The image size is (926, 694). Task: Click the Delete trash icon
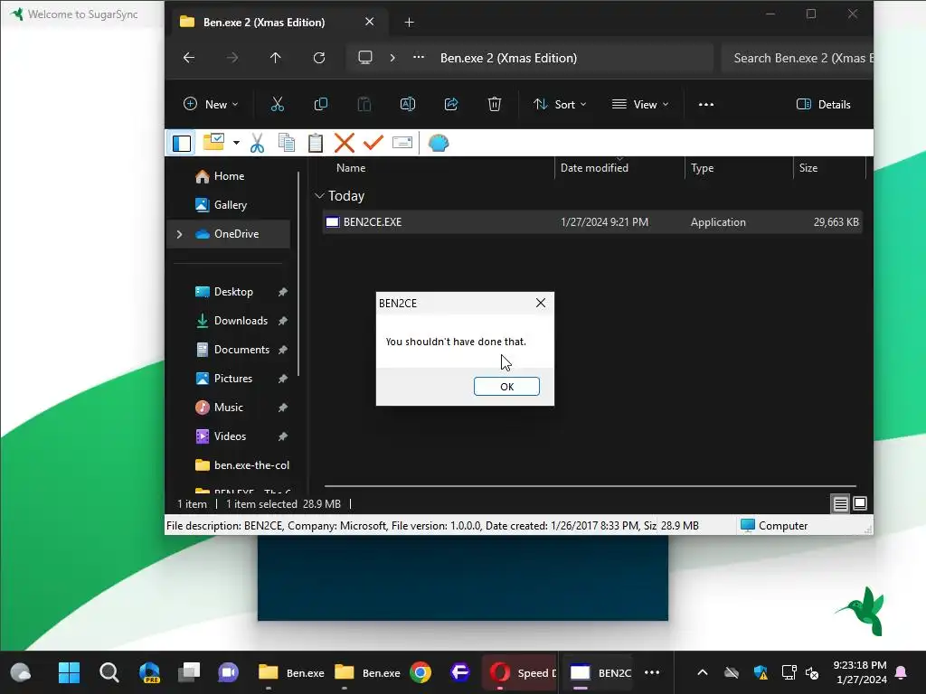coord(495,105)
